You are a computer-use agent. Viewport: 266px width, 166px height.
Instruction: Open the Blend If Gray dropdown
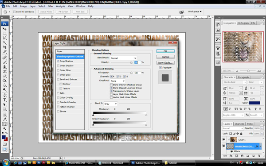click(x=110, y=104)
